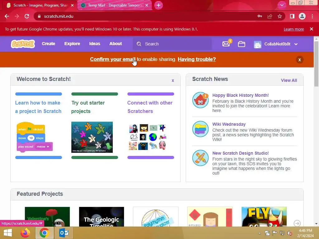Open a new tab with plus button
Viewport: 319px width, 239px height.
pyautogui.click(x=159, y=5)
